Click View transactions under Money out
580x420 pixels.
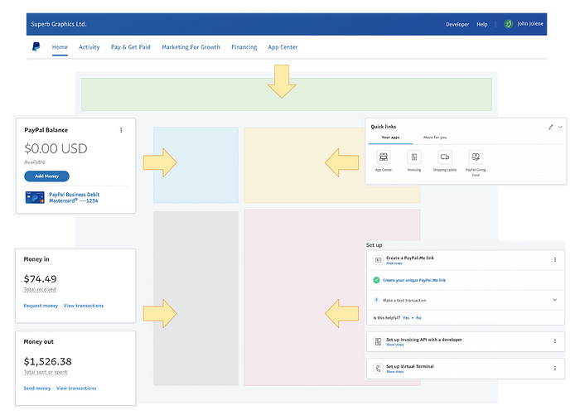tap(76, 389)
